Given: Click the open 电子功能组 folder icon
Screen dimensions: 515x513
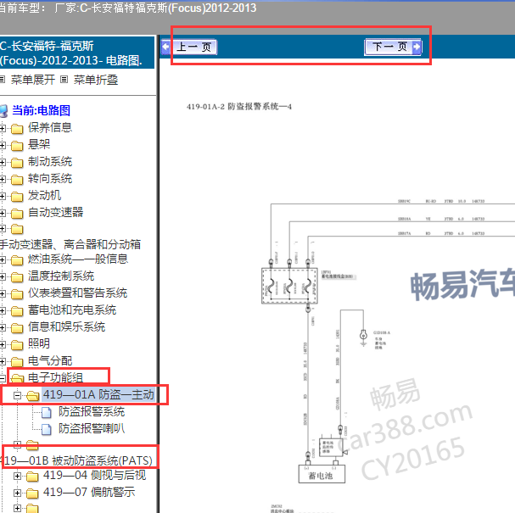Looking at the screenshot, I should (x=17, y=378).
